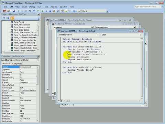
Task: Open the File menu
Action: [x=5, y=7]
